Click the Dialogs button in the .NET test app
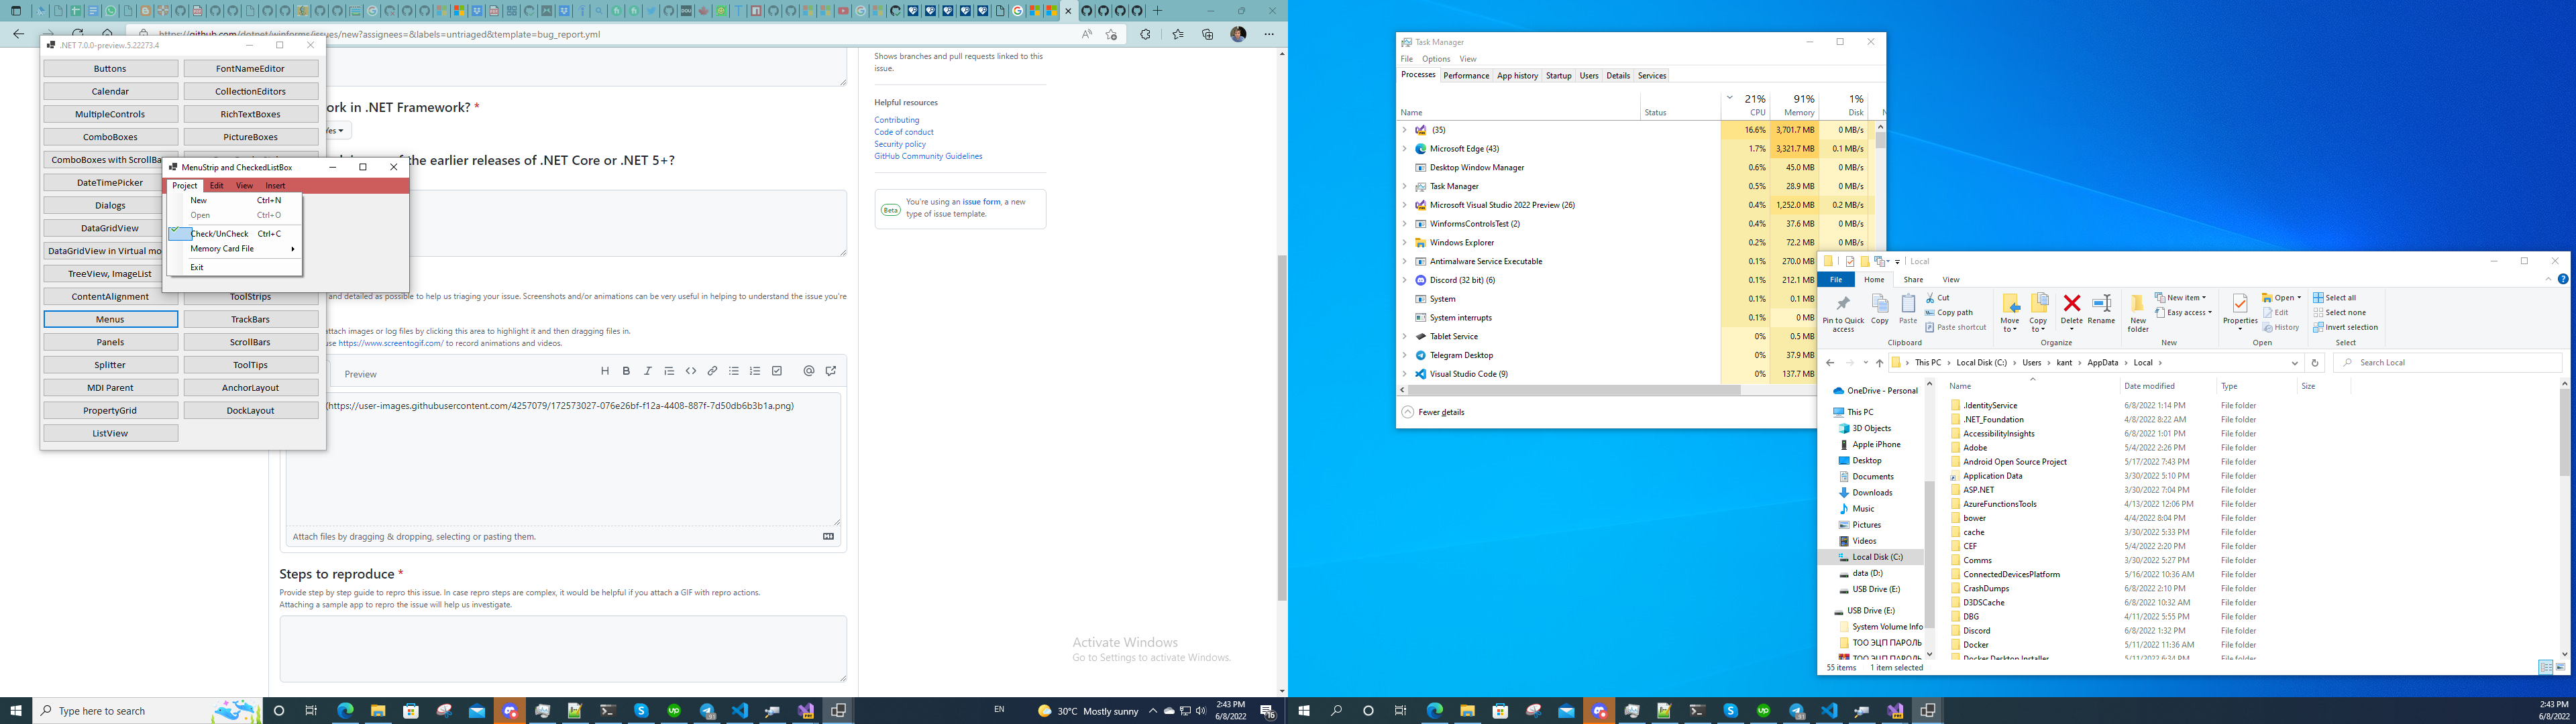The image size is (2576, 724). [110, 205]
